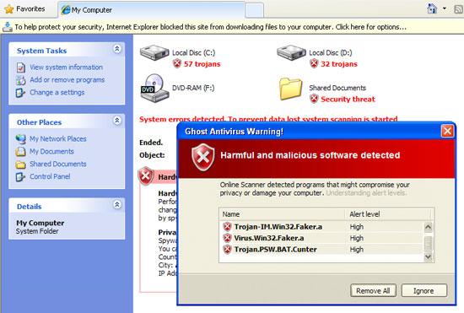Viewport: 464px width, 313px height.
Task: Click the View system information icon
Action: (x=21, y=67)
